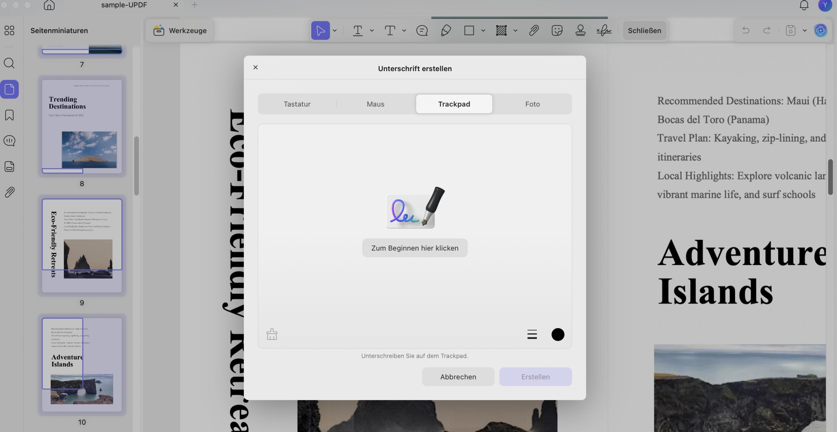The width and height of the screenshot is (837, 432).
Task: Select the Trackpad tab
Action: [454, 104]
